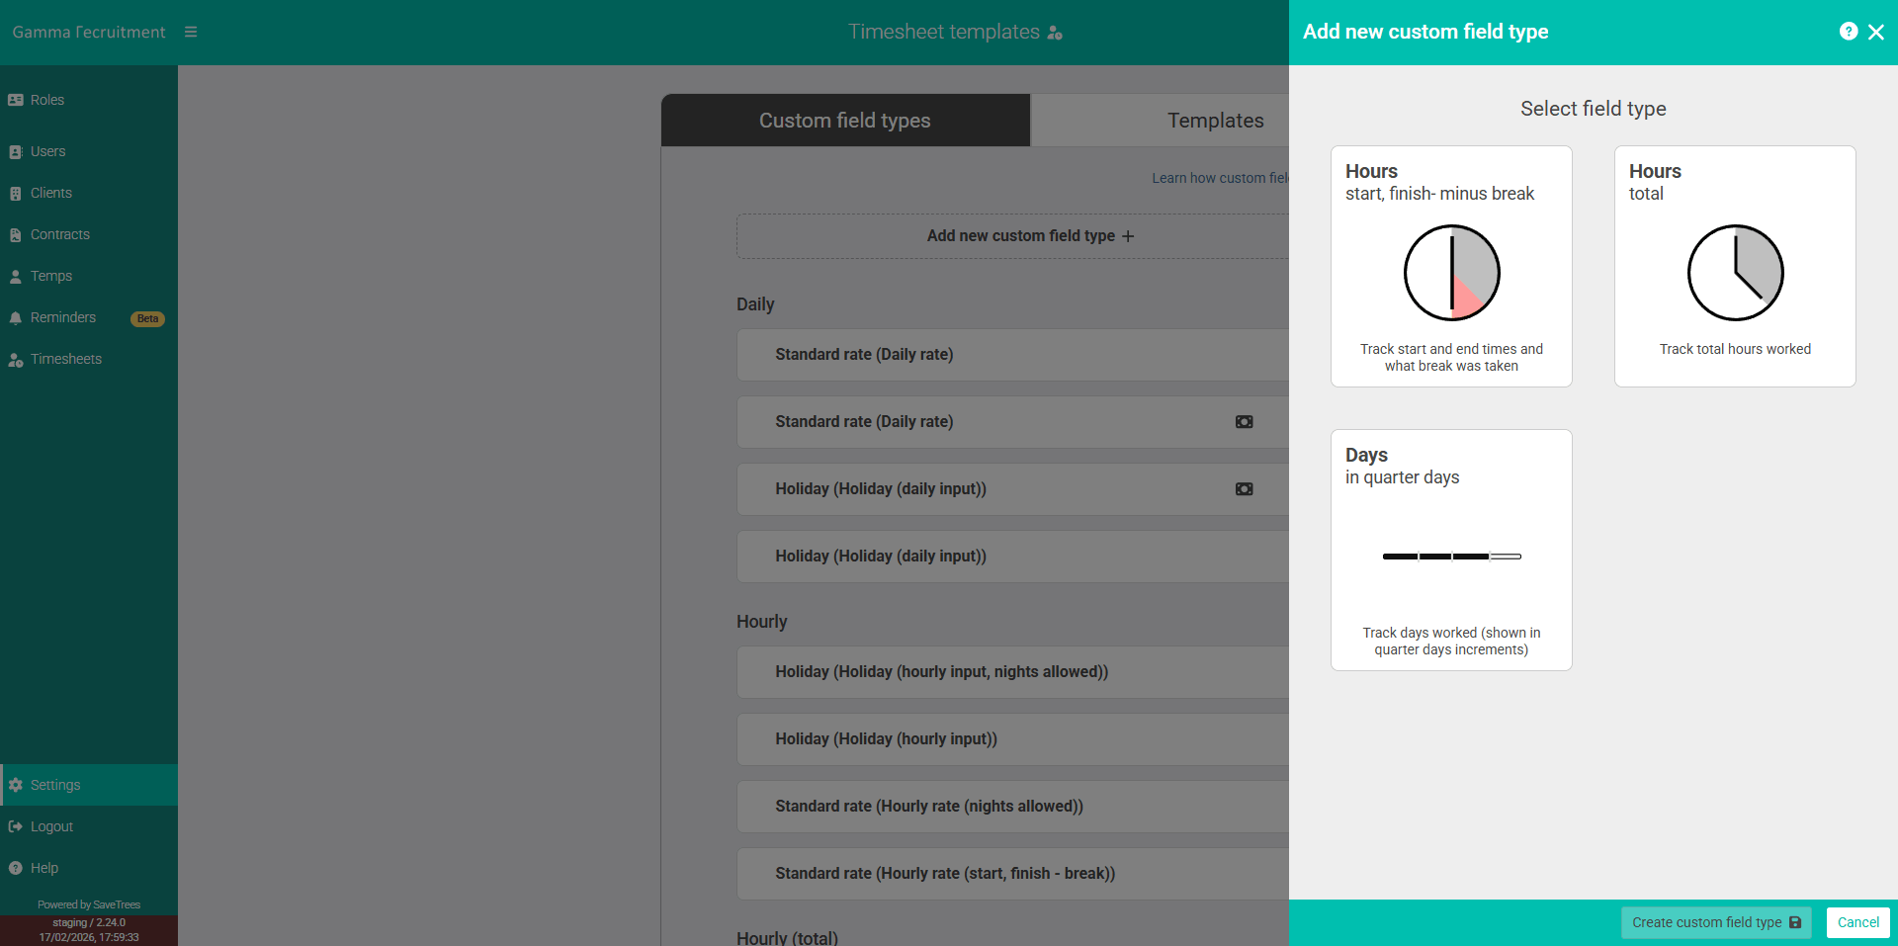Open Settings via the gear icon
Image resolution: width=1898 pixels, height=946 pixels.
click(16, 784)
